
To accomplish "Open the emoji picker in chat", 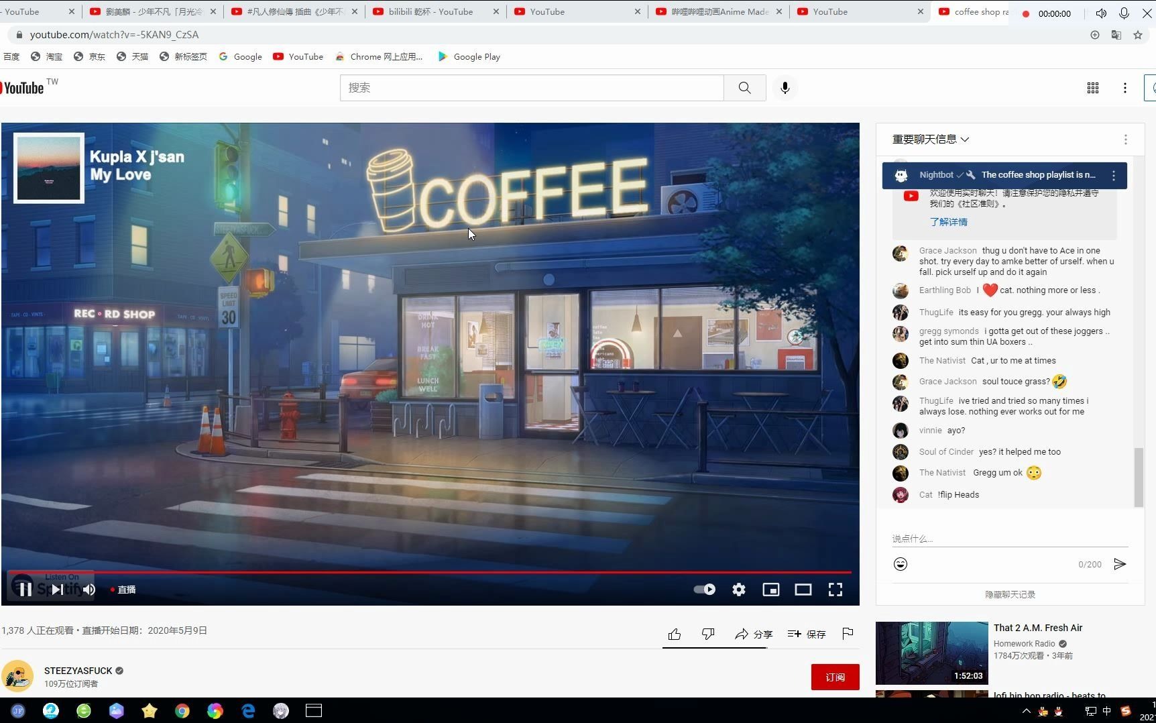I will [x=900, y=563].
